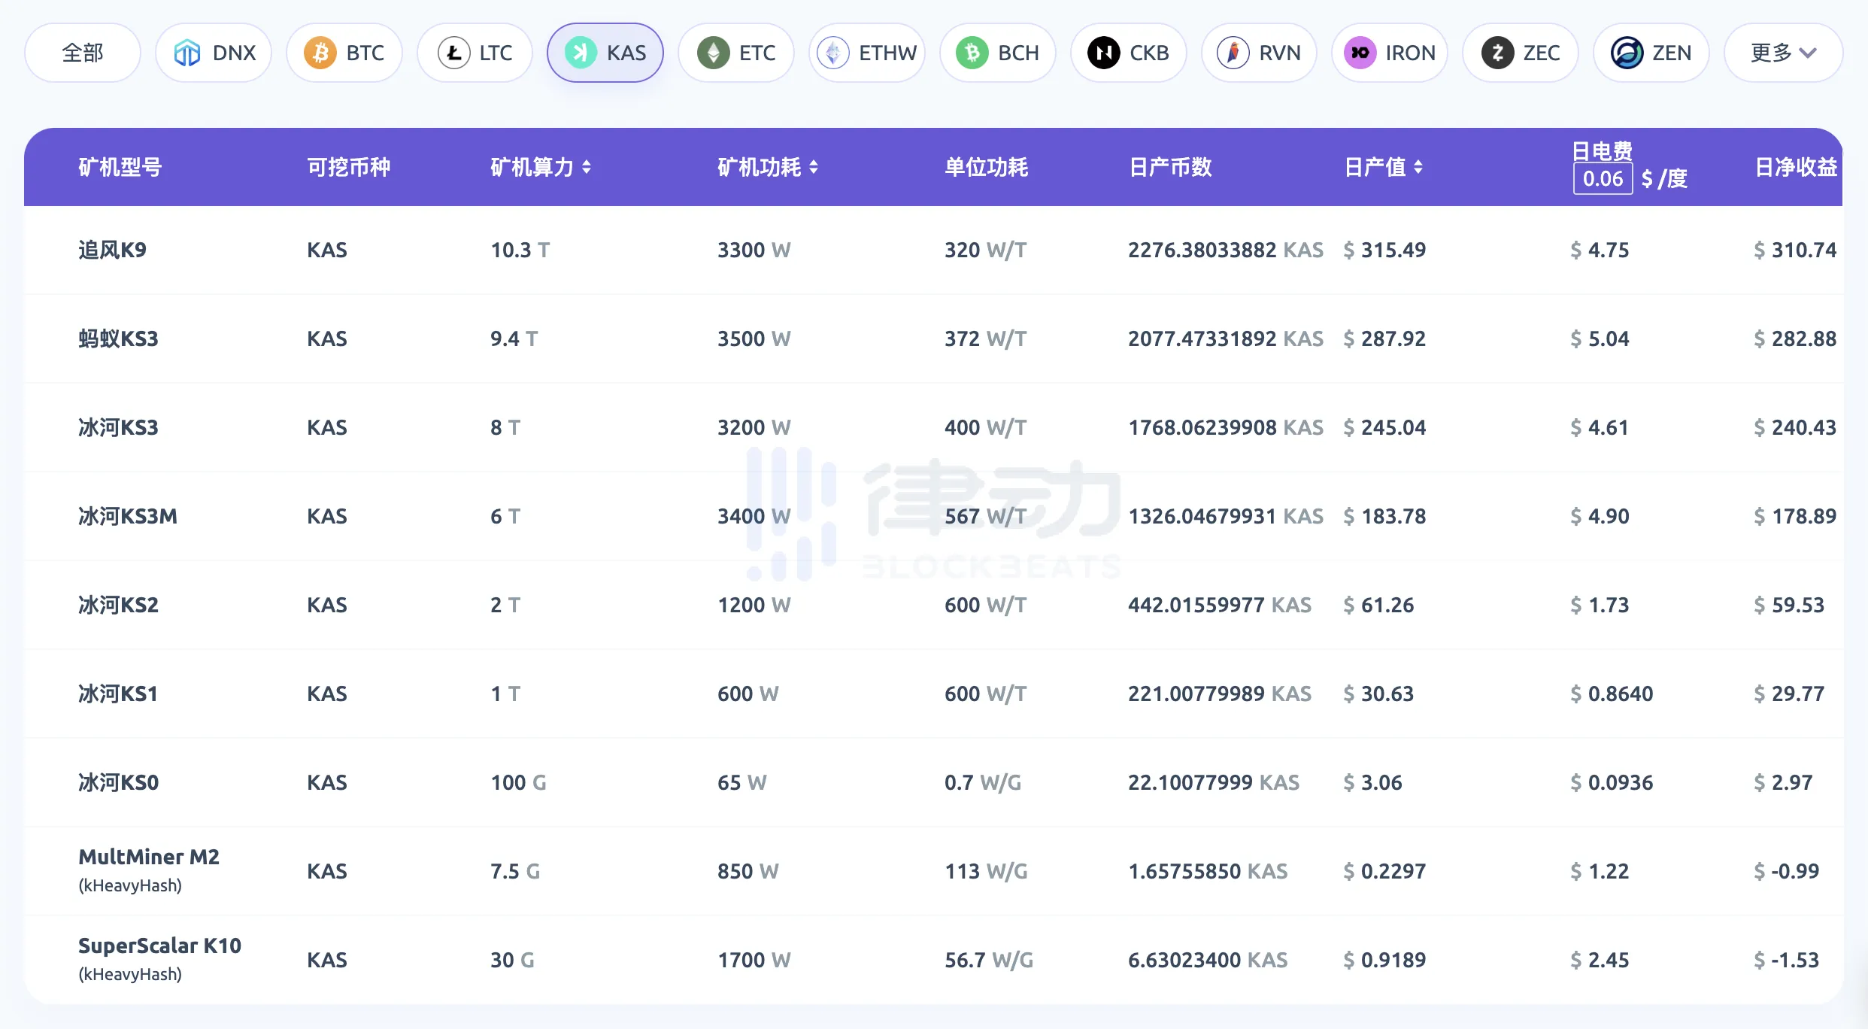
Task: Click the Horizen ZEN logo icon
Action: [x=1627, y=53]
